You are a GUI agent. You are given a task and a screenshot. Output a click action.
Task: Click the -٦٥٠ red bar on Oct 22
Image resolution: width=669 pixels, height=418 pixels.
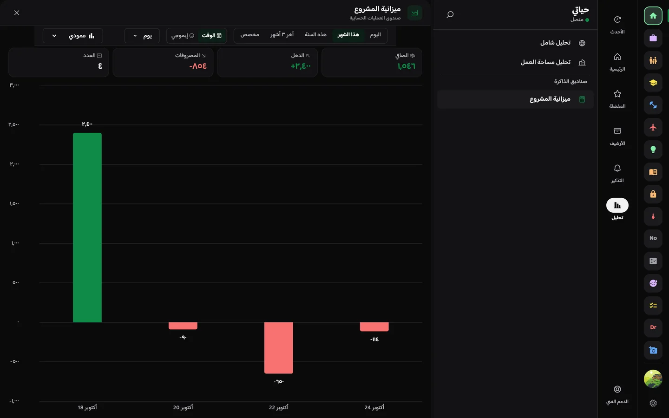pos(279,348)
